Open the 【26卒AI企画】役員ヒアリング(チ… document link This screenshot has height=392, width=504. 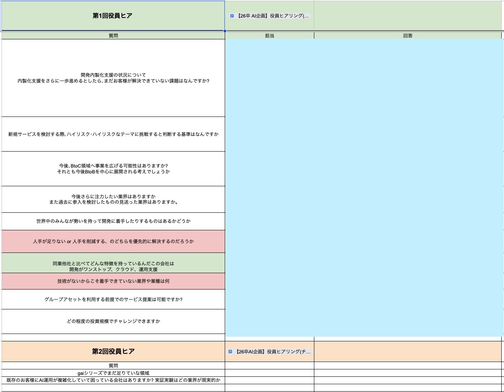(x=270, y=351)
